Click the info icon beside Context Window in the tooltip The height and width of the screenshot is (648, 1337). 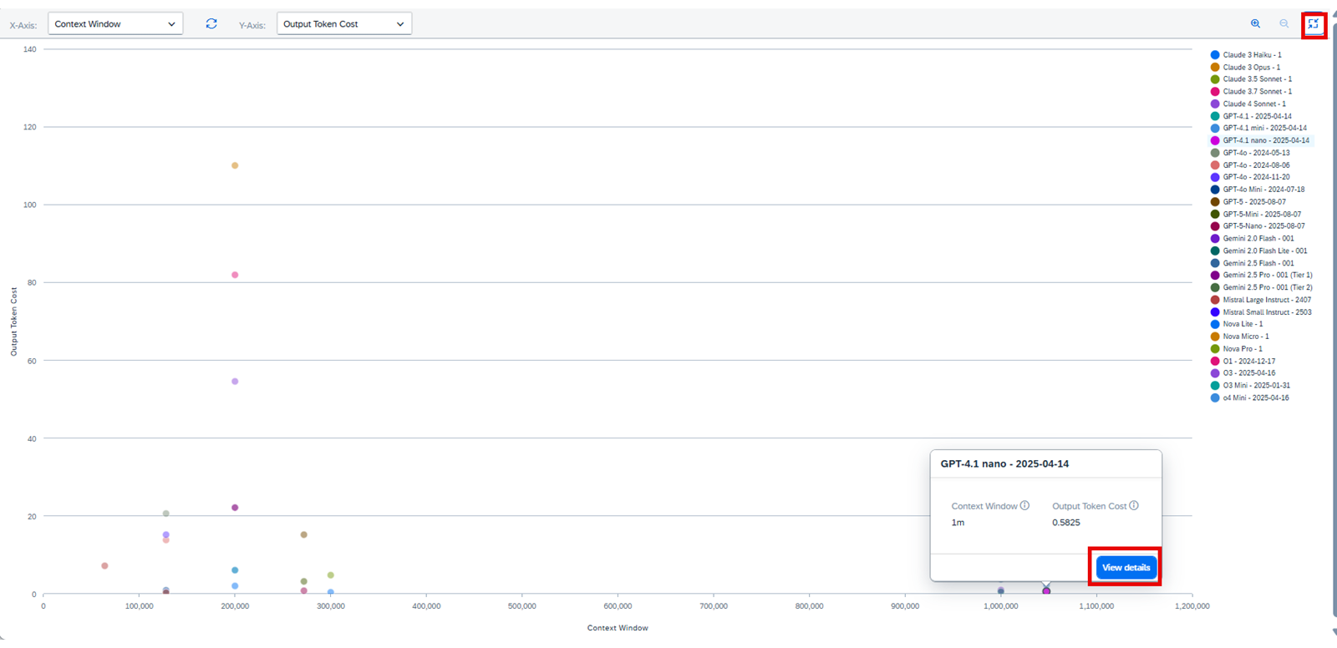point(1024,505)
